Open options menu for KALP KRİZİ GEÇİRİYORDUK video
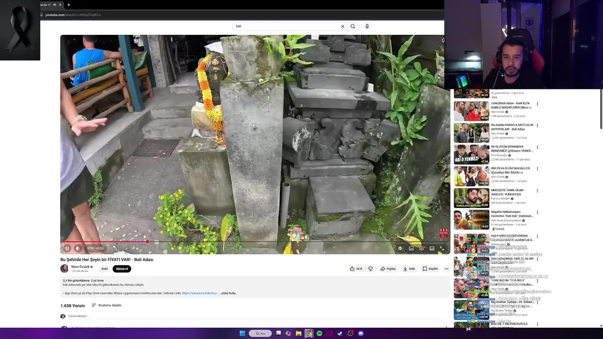603x339 pixels. click(537, 237)
